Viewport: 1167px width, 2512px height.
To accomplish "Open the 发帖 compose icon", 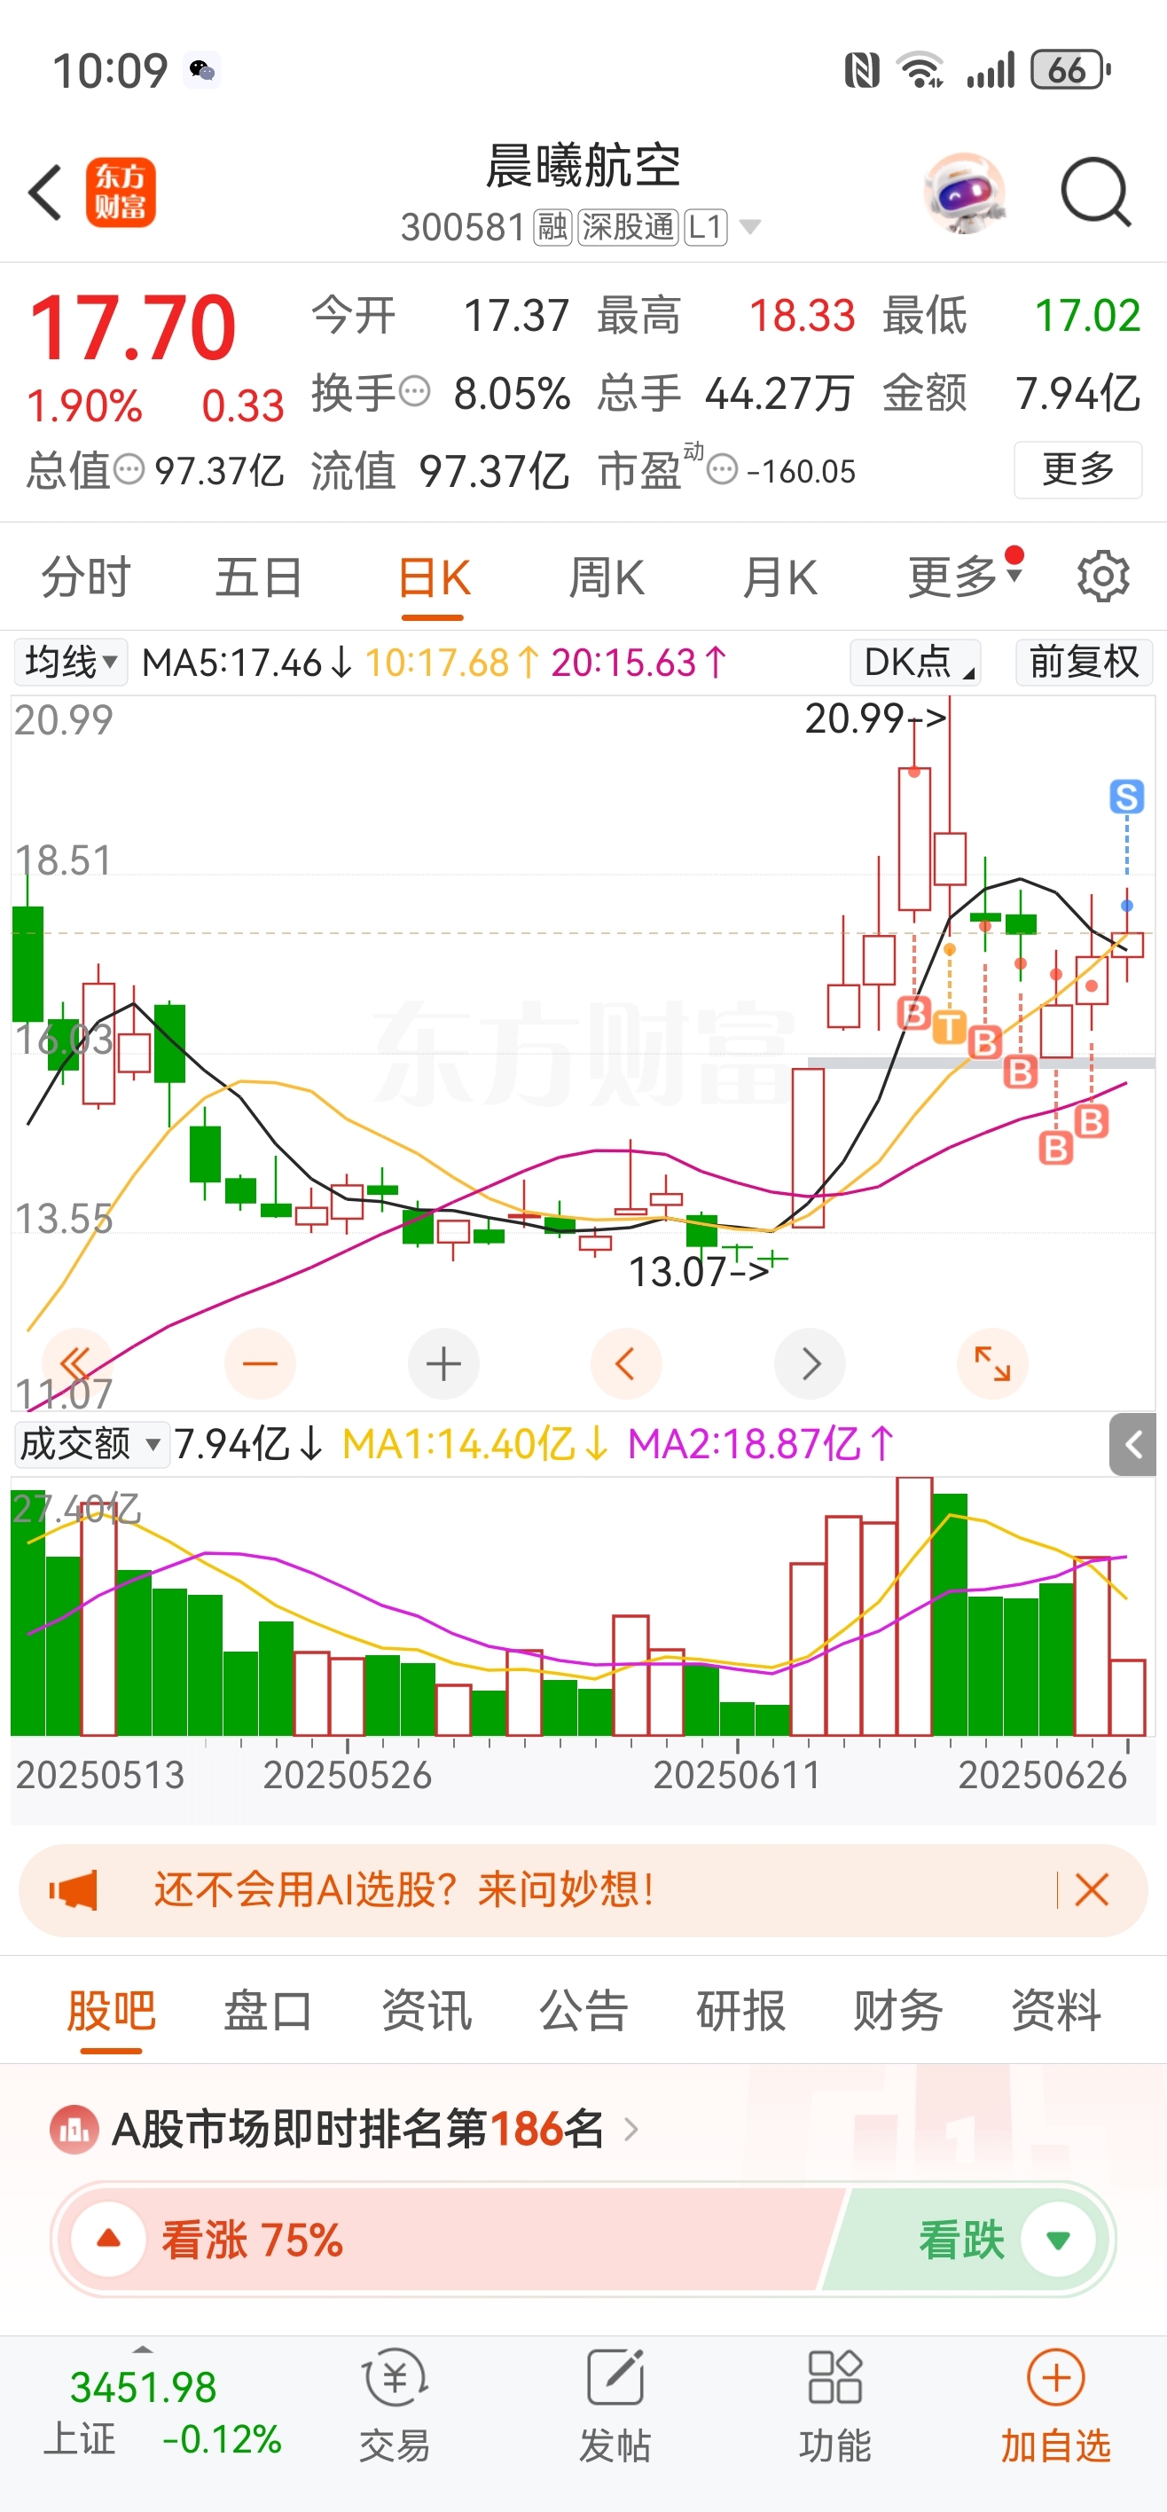I will (x=615, y=2378).
